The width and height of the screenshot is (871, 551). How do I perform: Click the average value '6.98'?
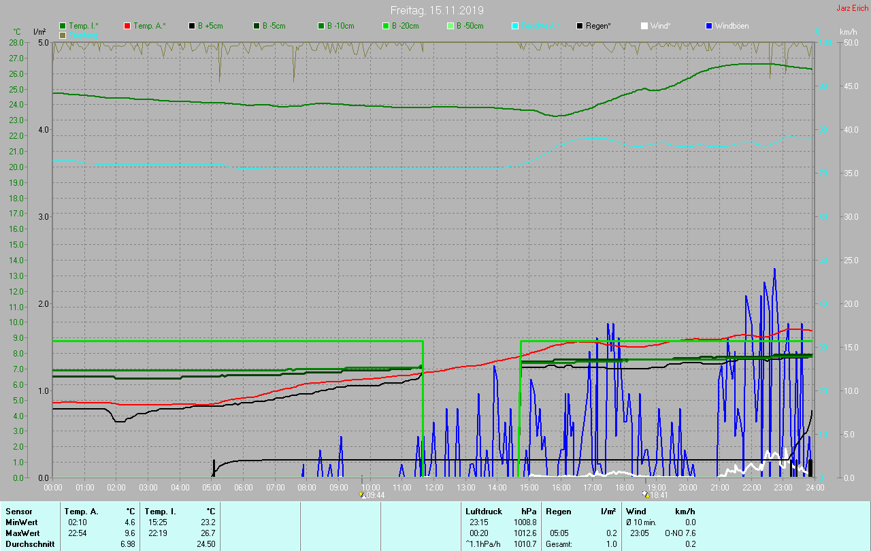point(128,544)
